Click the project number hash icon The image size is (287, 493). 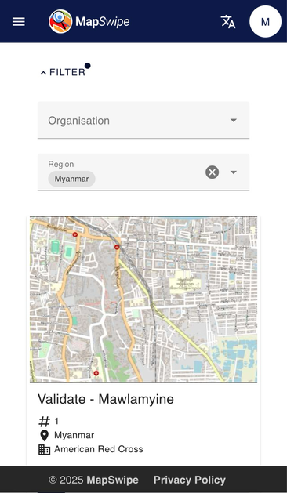(44, 422)
